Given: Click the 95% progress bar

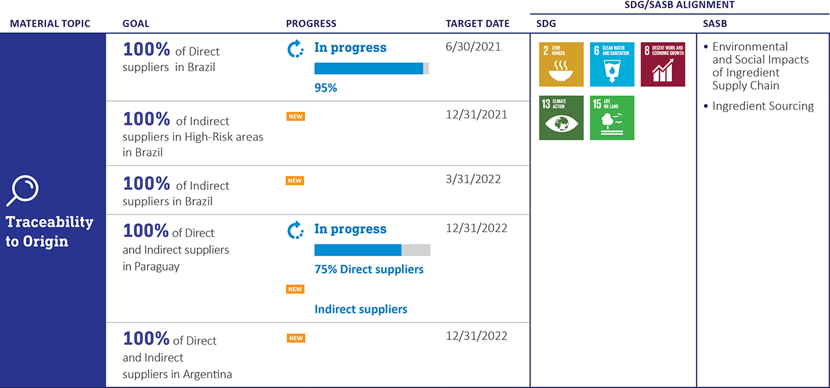Looking at the screenshot, I should [x=372, y=69].
